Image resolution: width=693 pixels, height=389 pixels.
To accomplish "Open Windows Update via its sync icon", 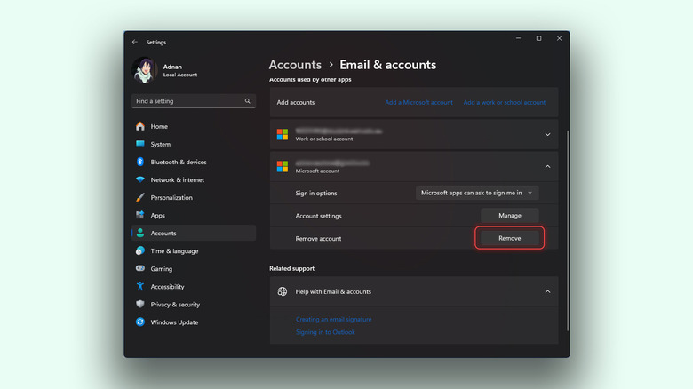I will click(140, 322).
